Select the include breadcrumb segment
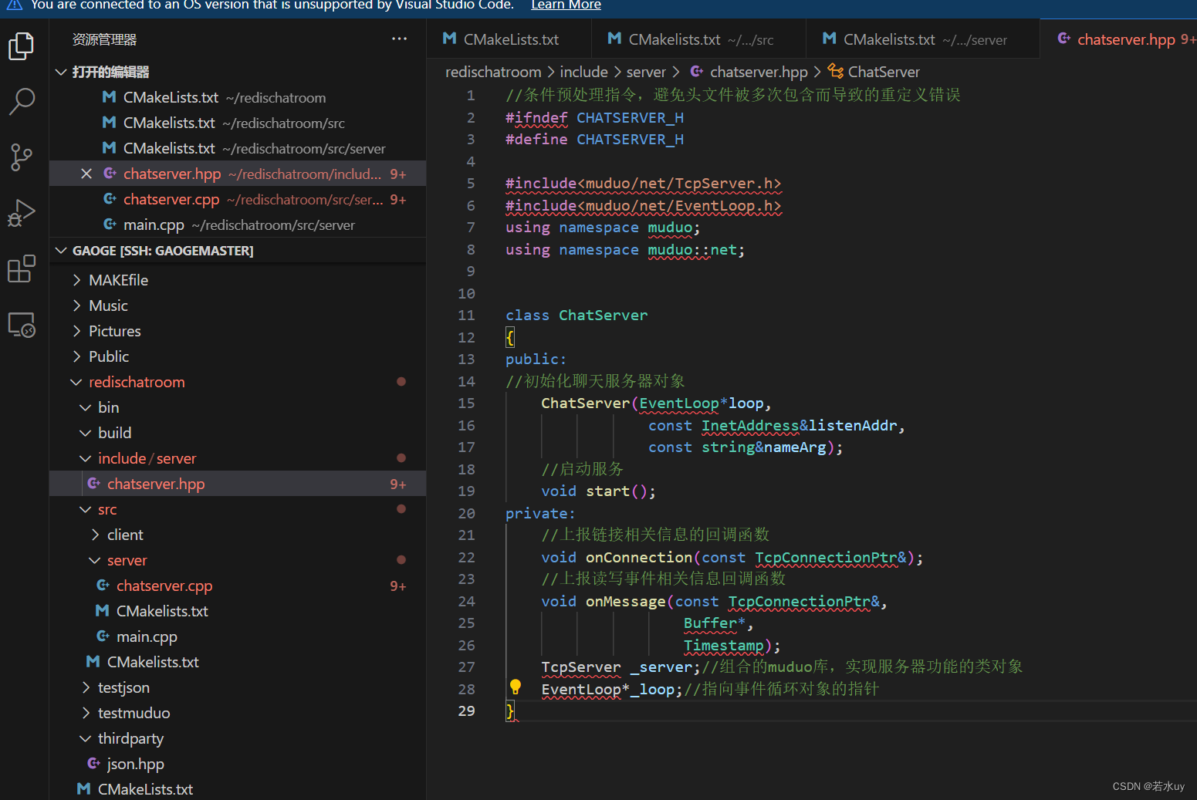1197x800 pixels. (x=583, y=72)
